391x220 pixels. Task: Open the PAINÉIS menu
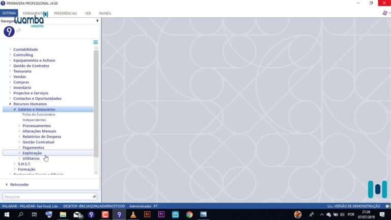pos(105,13)
